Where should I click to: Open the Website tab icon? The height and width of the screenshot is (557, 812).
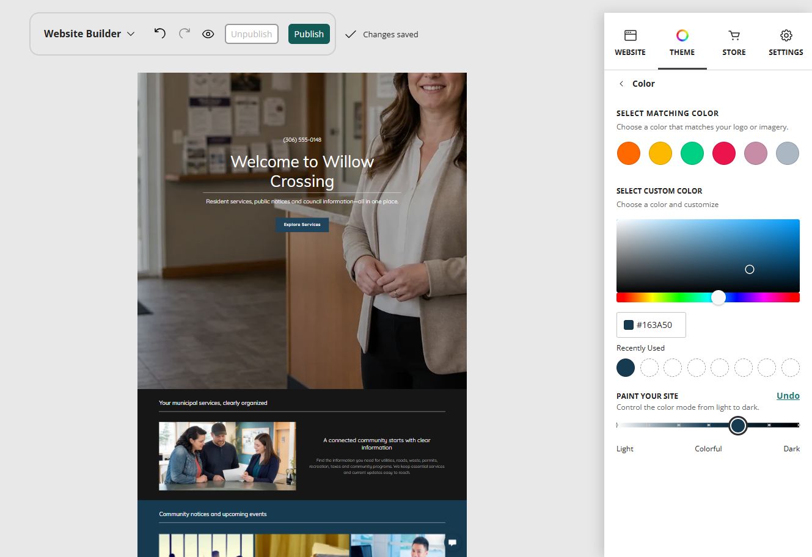click(630, 35)
